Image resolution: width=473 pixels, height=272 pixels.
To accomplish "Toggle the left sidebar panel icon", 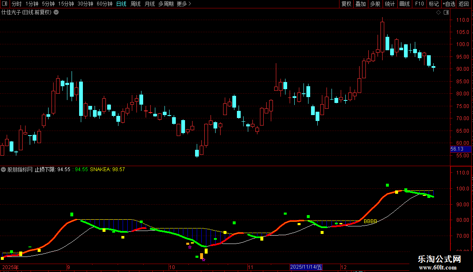I will (5, 4).
